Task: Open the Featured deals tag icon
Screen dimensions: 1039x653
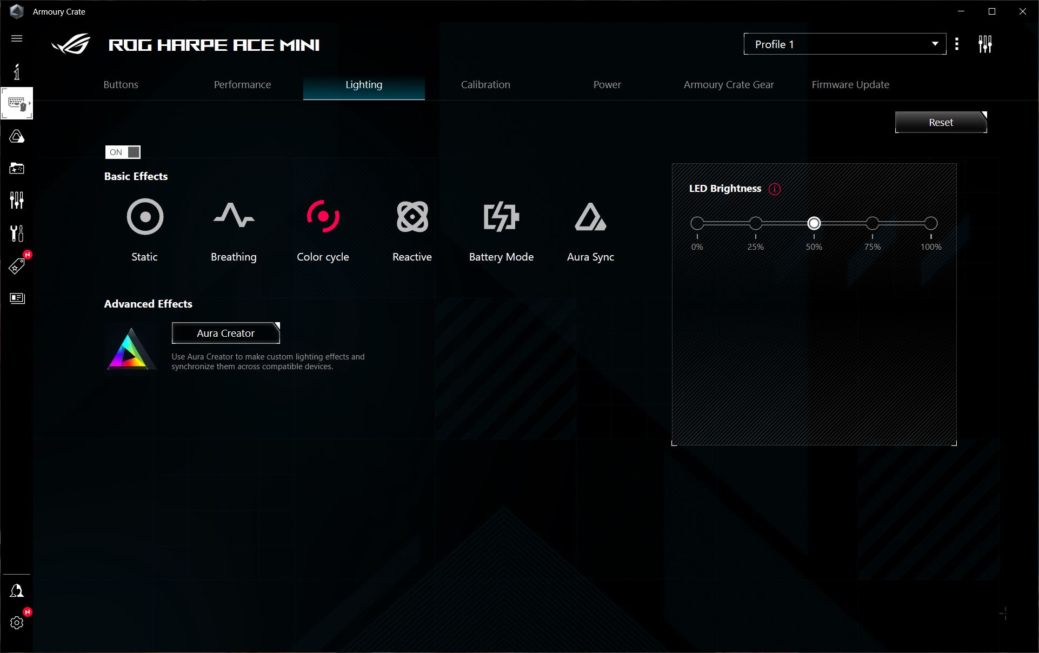Action: 17,266
